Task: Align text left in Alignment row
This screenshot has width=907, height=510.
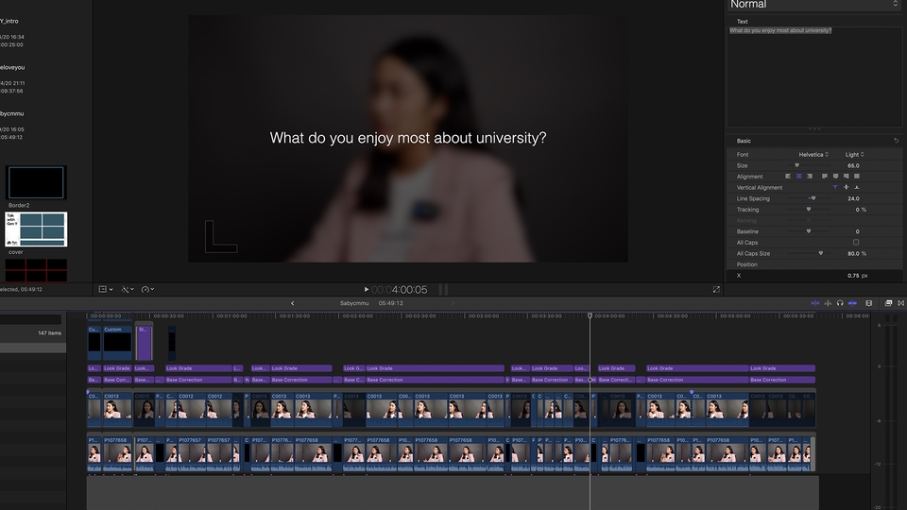Action: 788,177
